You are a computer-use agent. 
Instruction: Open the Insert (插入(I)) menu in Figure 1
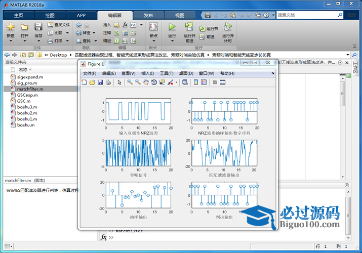click(x=147, y=73)
